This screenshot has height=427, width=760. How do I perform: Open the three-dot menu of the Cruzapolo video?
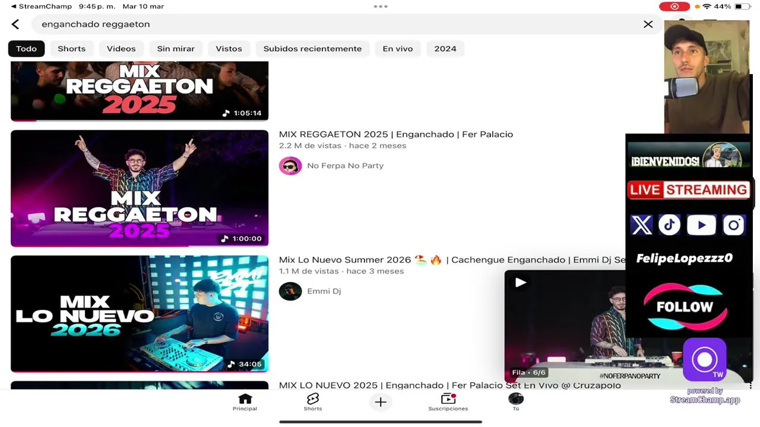750,385
